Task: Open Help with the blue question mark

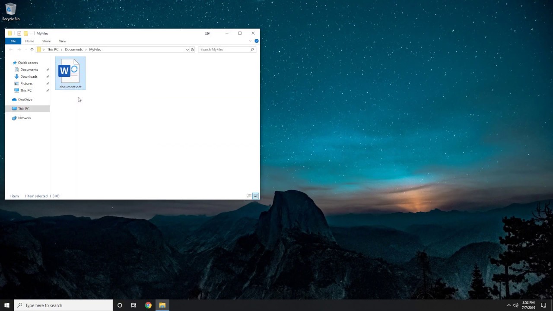Action: (256, 41)
